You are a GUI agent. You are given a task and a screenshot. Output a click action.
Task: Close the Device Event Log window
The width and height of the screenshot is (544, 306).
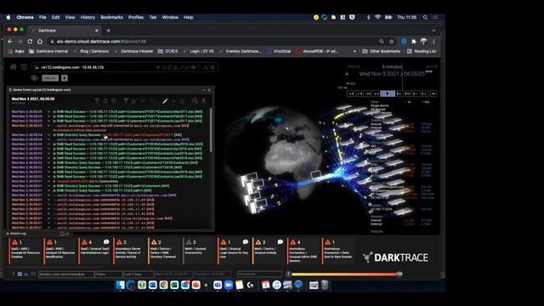(x=209, y=90)
